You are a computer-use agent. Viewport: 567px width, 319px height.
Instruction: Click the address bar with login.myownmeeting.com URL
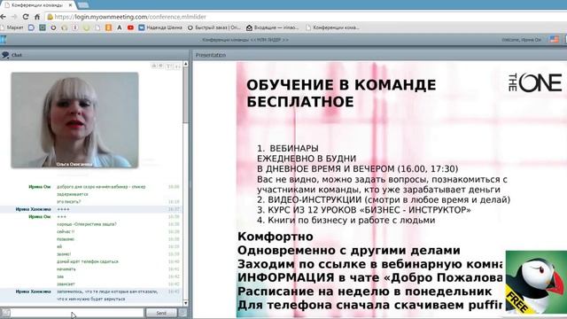[x=306, y=17]
